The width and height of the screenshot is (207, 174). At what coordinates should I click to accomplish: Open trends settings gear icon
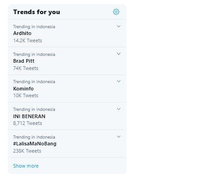116,12
